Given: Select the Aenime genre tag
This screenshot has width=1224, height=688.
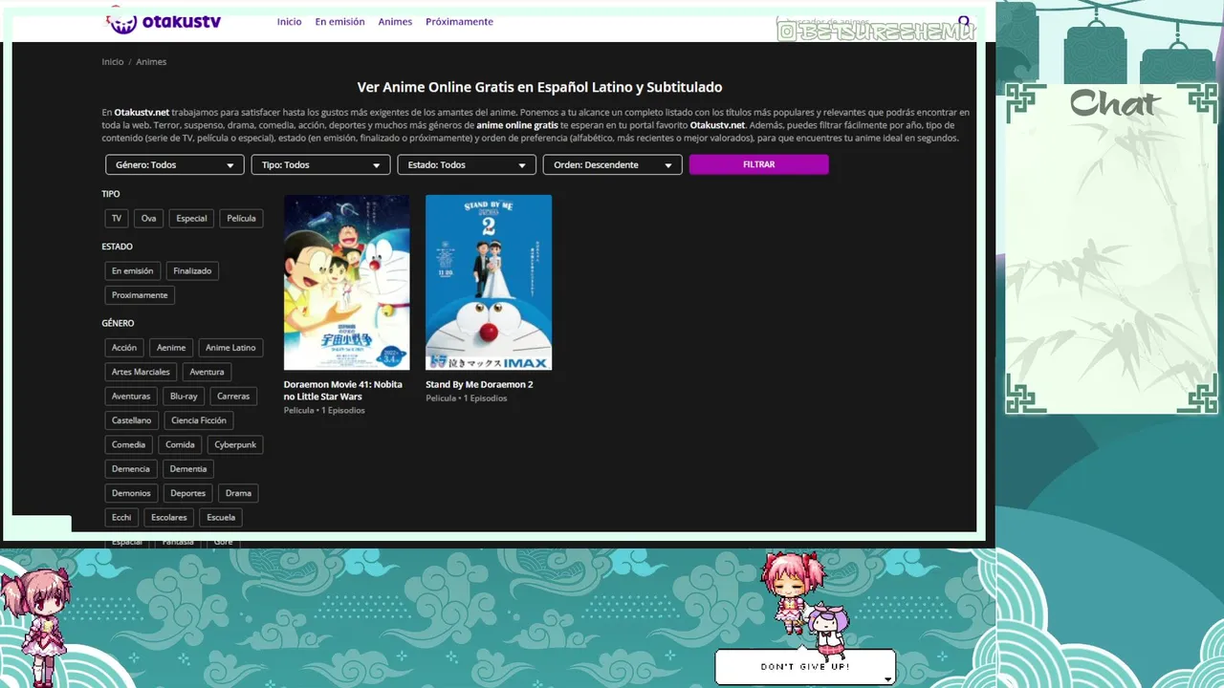Looking at the screenshot, I should [171, 348].
